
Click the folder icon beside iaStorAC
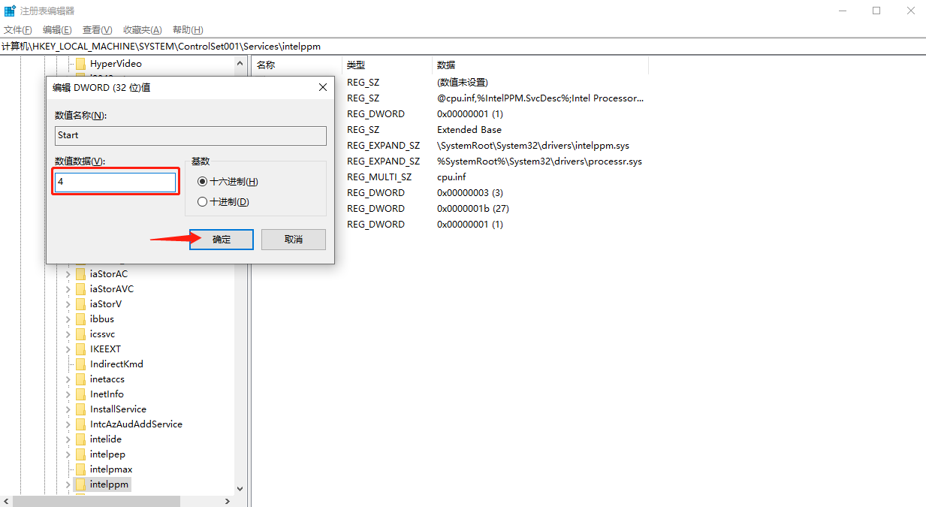[80, 274]
